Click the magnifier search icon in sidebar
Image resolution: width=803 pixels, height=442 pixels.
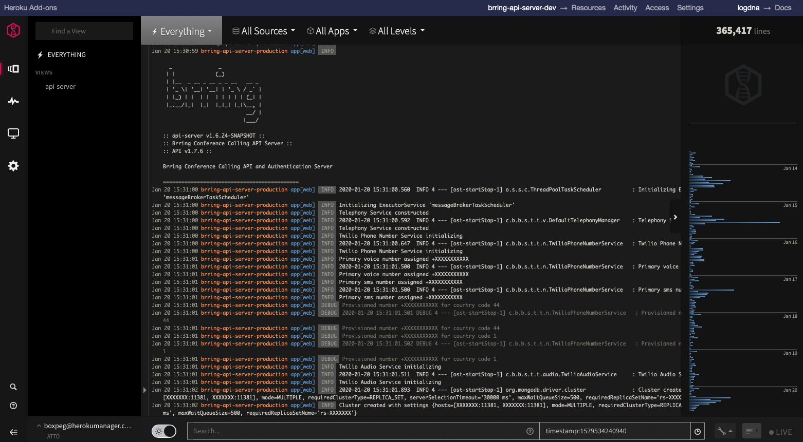click(x=13, y=387)
